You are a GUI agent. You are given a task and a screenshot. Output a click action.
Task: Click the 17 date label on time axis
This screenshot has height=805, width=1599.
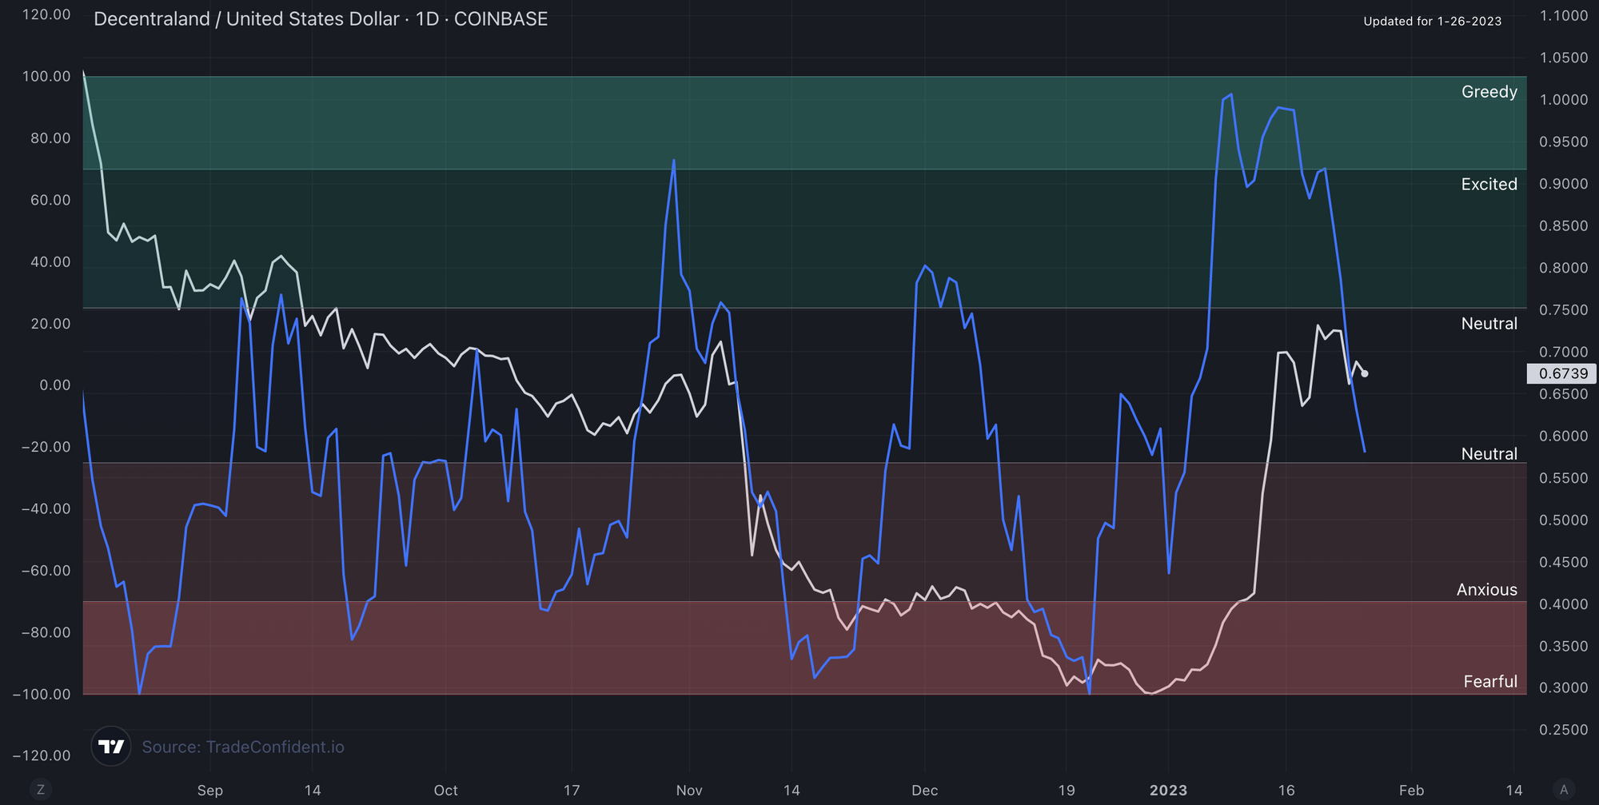point(572,790)
